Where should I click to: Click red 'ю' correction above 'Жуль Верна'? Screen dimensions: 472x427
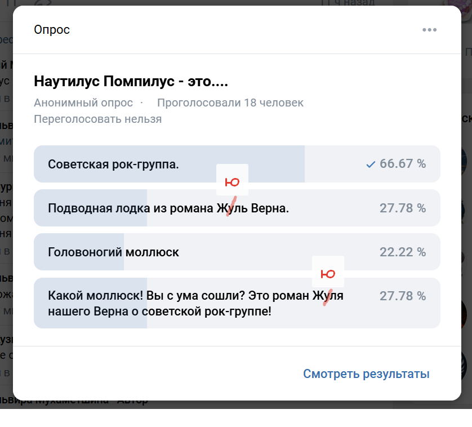click(232, 181)
